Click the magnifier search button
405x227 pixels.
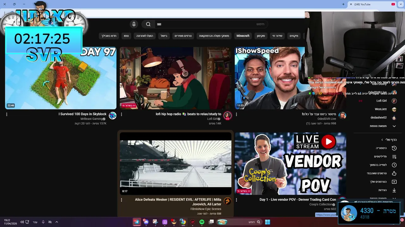pyautogui.click(x=148, y=24)
